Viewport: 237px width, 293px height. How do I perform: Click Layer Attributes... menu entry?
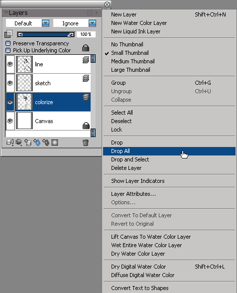click(x=133, y=194)
